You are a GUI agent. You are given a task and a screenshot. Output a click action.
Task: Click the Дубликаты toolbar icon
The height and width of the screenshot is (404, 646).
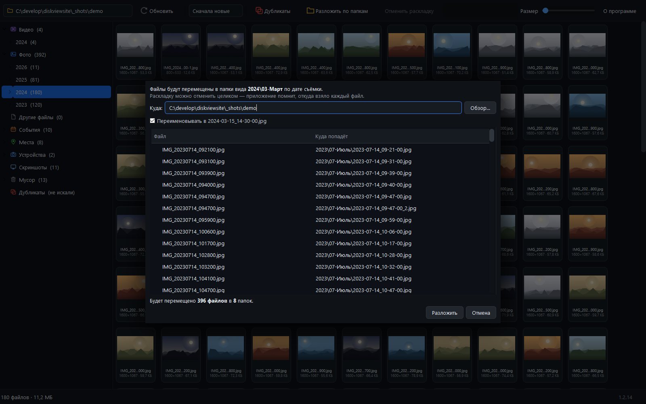pyautogui.click(x=259, y=11)
